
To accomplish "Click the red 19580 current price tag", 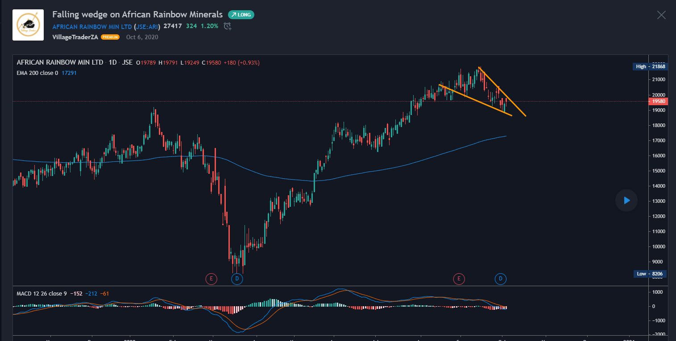I will pyautogui.click(x=659, y=101).
